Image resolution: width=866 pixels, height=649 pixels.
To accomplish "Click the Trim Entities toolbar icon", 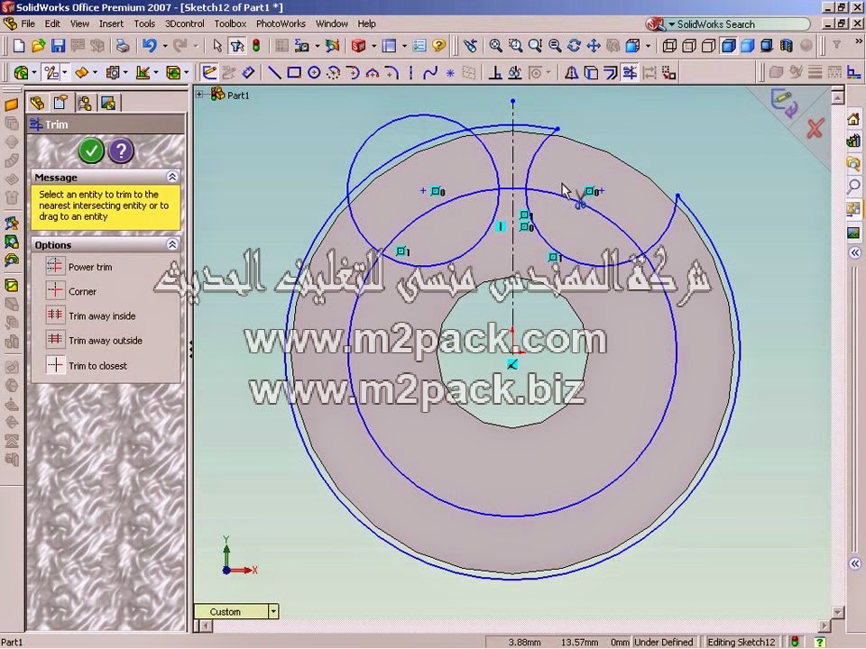I will [630, 73].
